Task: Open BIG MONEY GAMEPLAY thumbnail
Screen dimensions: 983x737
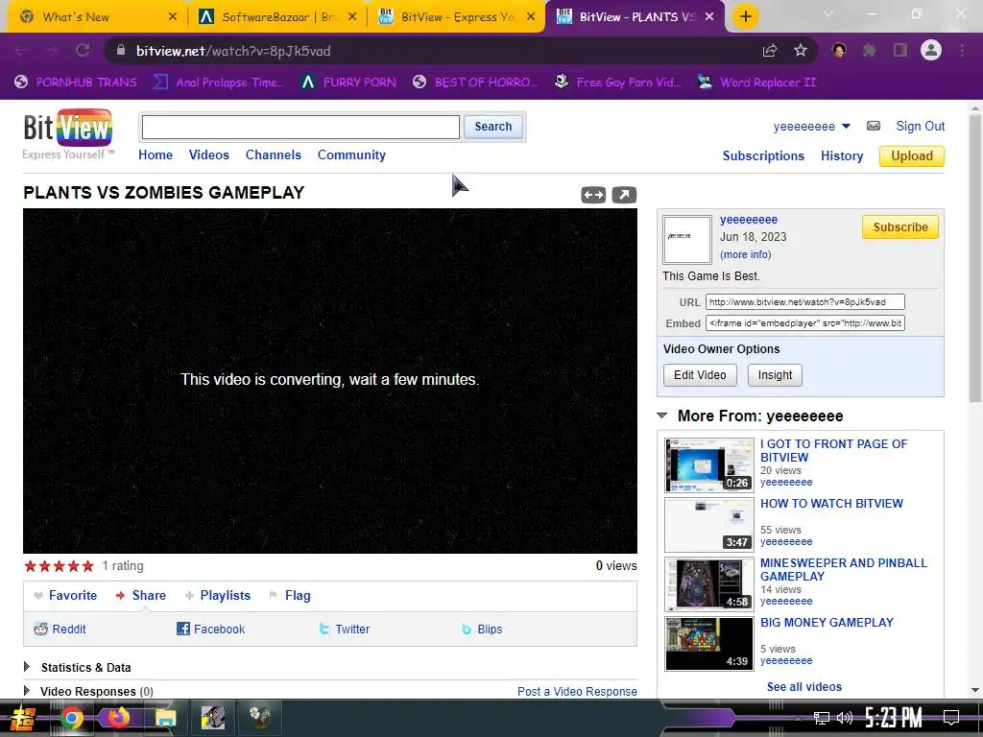Action: [x=709, y=644]
